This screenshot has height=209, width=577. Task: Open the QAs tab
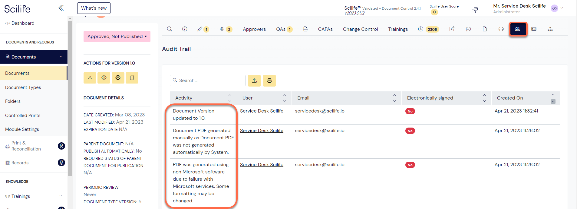tap(284, 29)
